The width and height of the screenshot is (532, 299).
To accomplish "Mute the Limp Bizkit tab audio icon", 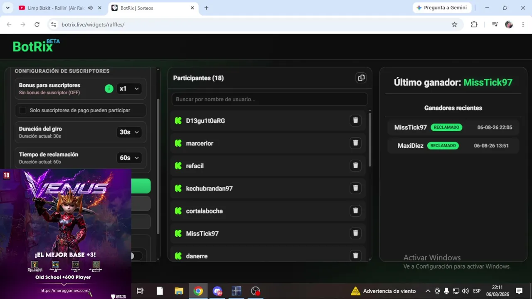I will (90, 8).
